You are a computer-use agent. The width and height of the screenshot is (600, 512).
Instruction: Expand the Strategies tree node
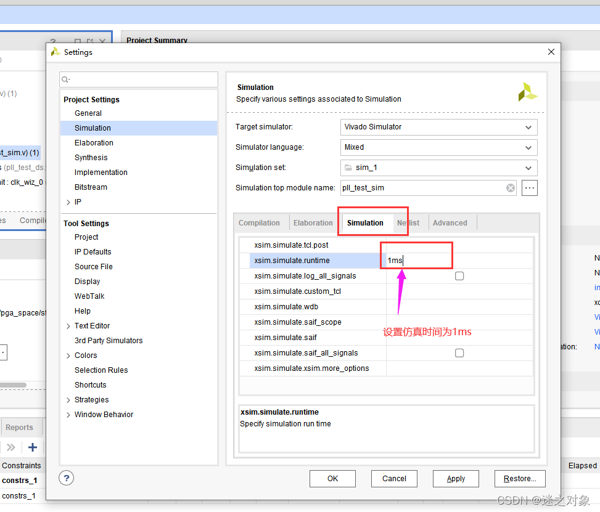tap(68, 400)
